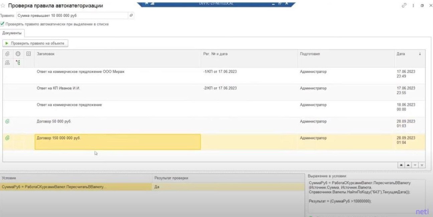Uncheck automatic rule checking on selection
This screenshot has height=217, width=433.
click(x=2, y=24)
